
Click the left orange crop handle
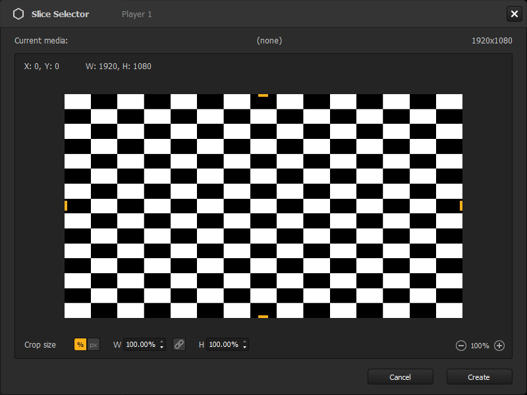click(x=66, y=205)
